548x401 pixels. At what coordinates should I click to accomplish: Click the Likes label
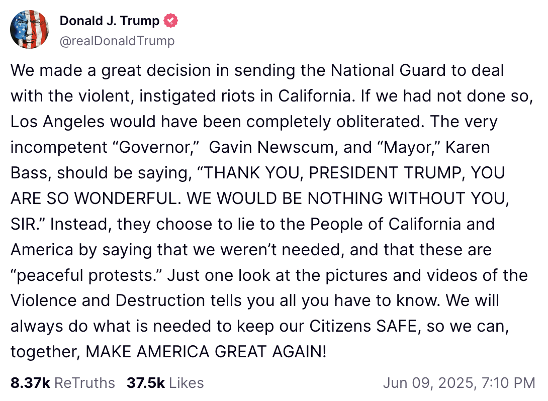point(187,383)
